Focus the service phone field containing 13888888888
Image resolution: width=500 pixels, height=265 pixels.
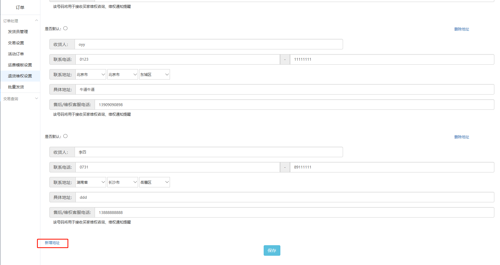[294, 213]
